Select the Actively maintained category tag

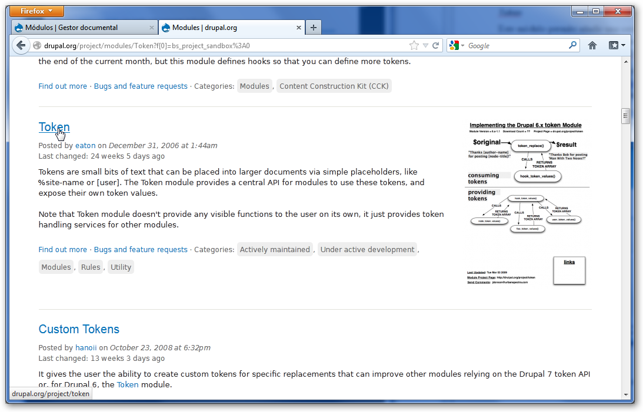point(275,250)
